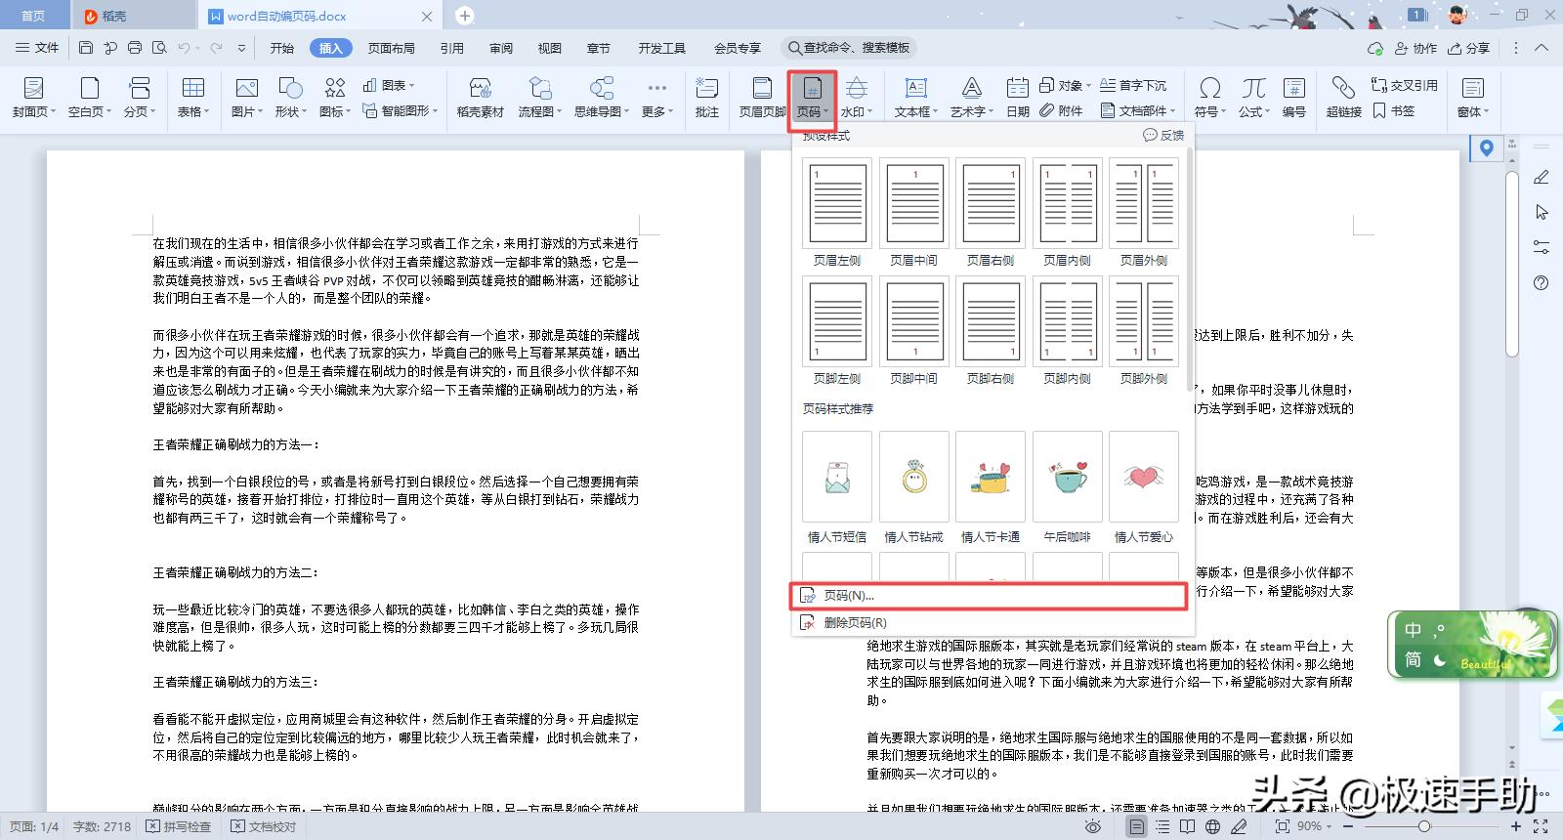1563x840 pixels.
Task: Switch to the Review (审阅) tab
Action: (x=501, y=48)
